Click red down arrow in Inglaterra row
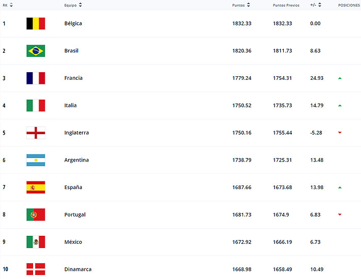Screen dimensions: 361x279 [x=340, y=133]
